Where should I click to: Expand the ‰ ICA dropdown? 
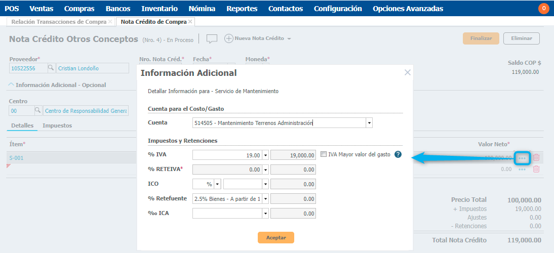[x=265, y=214]
